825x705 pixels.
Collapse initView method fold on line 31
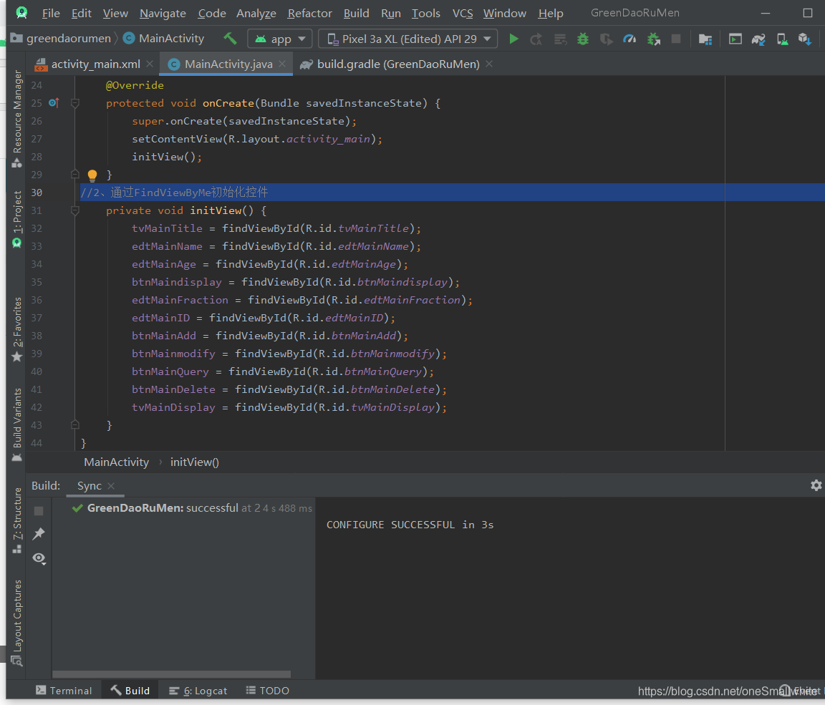74,210
